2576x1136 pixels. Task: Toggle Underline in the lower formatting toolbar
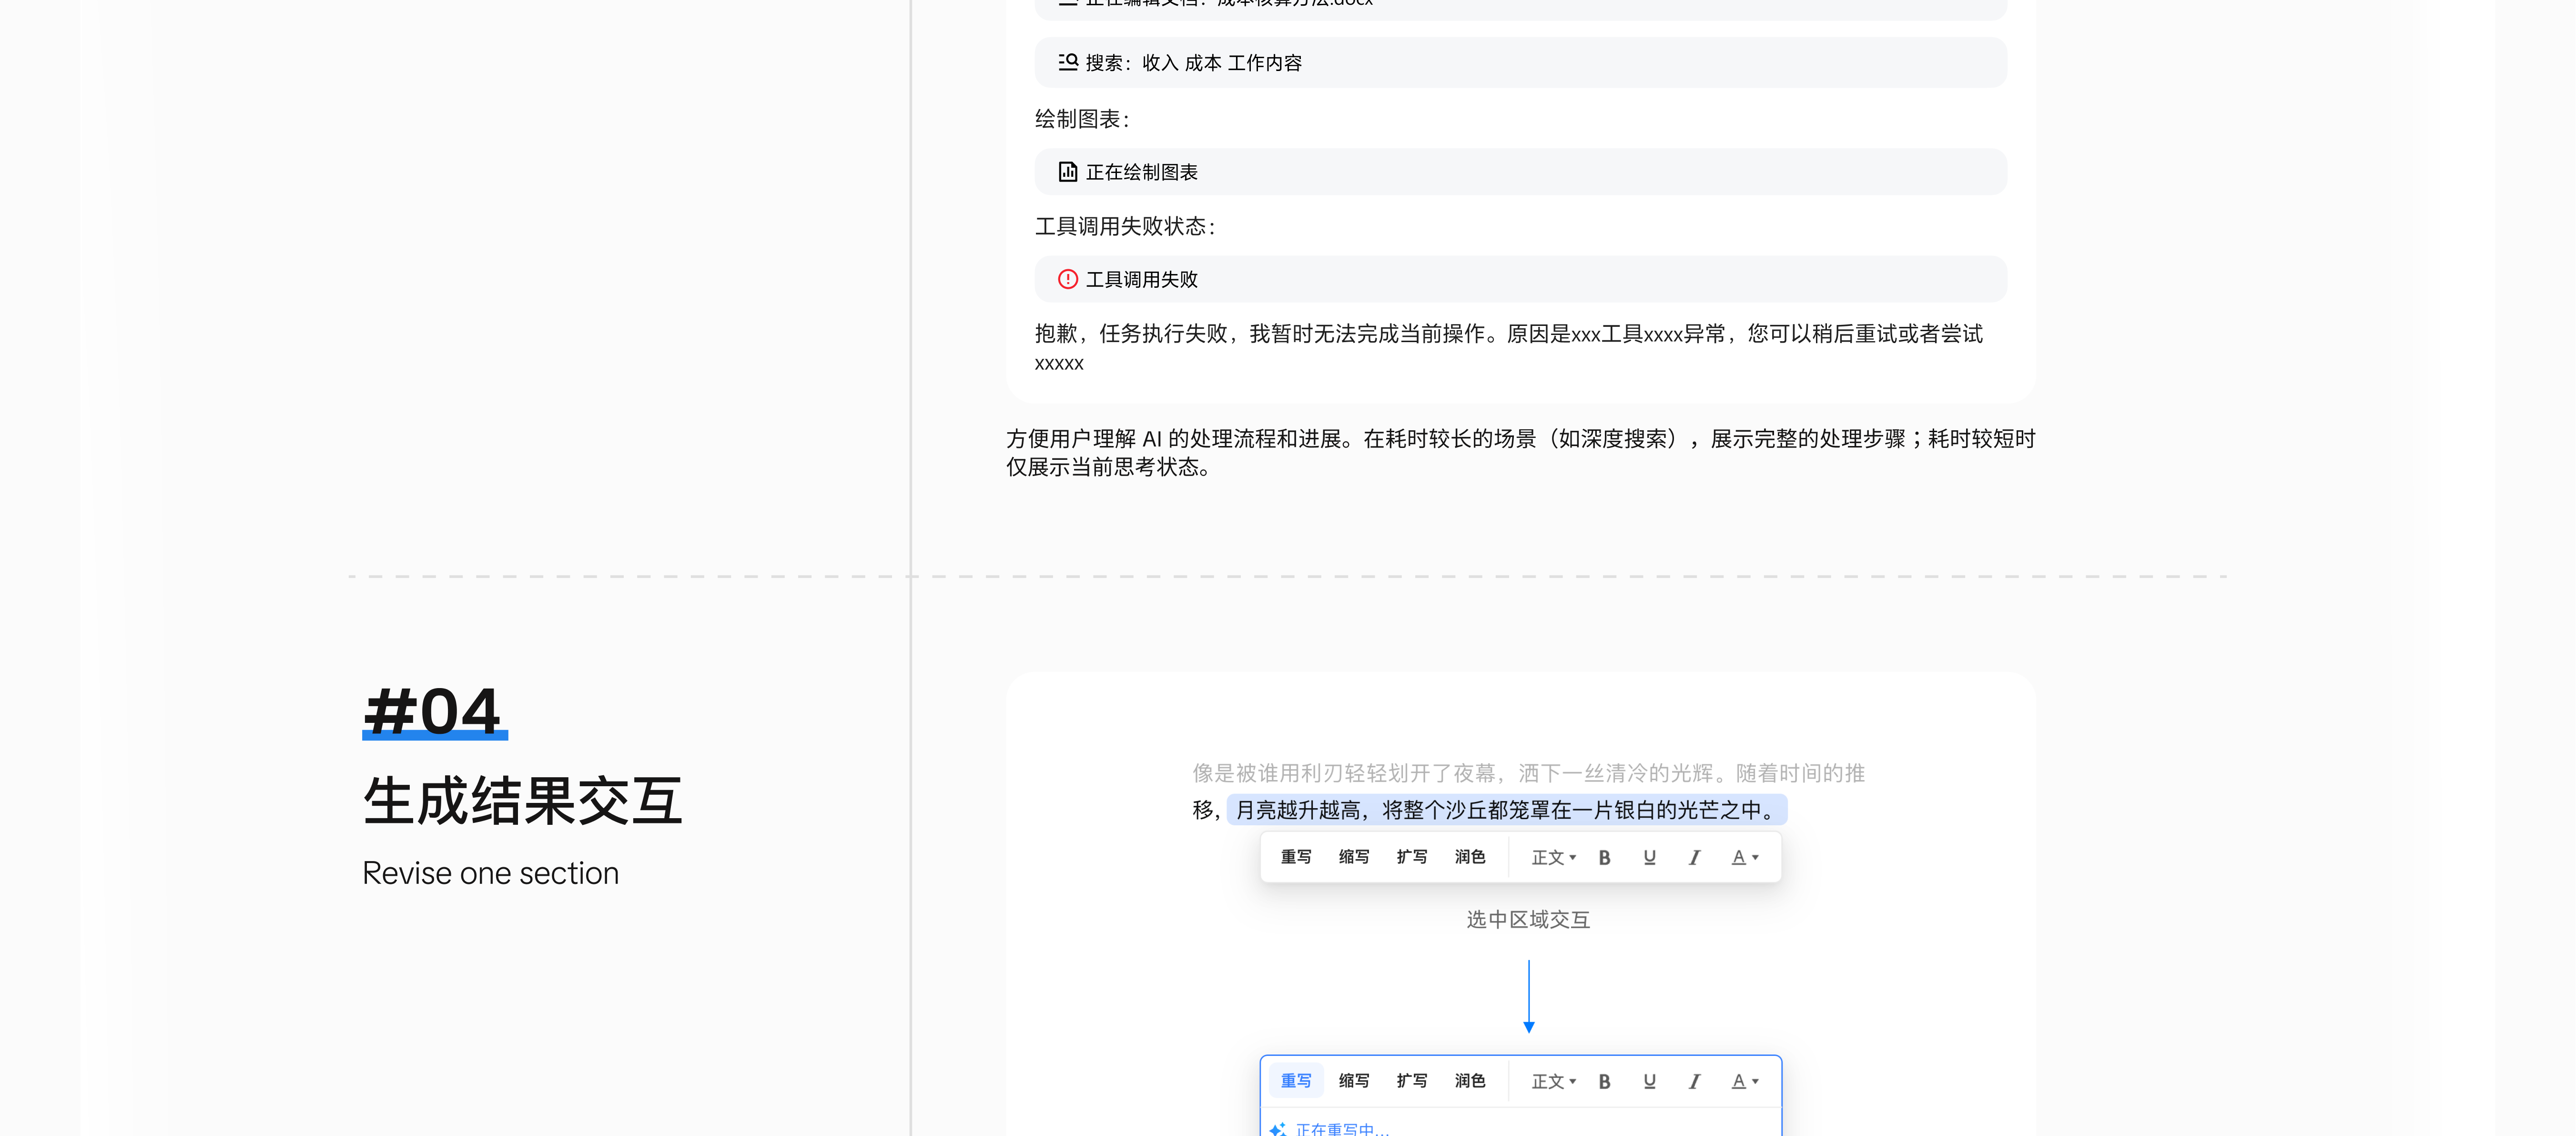click(1649, 1081)
